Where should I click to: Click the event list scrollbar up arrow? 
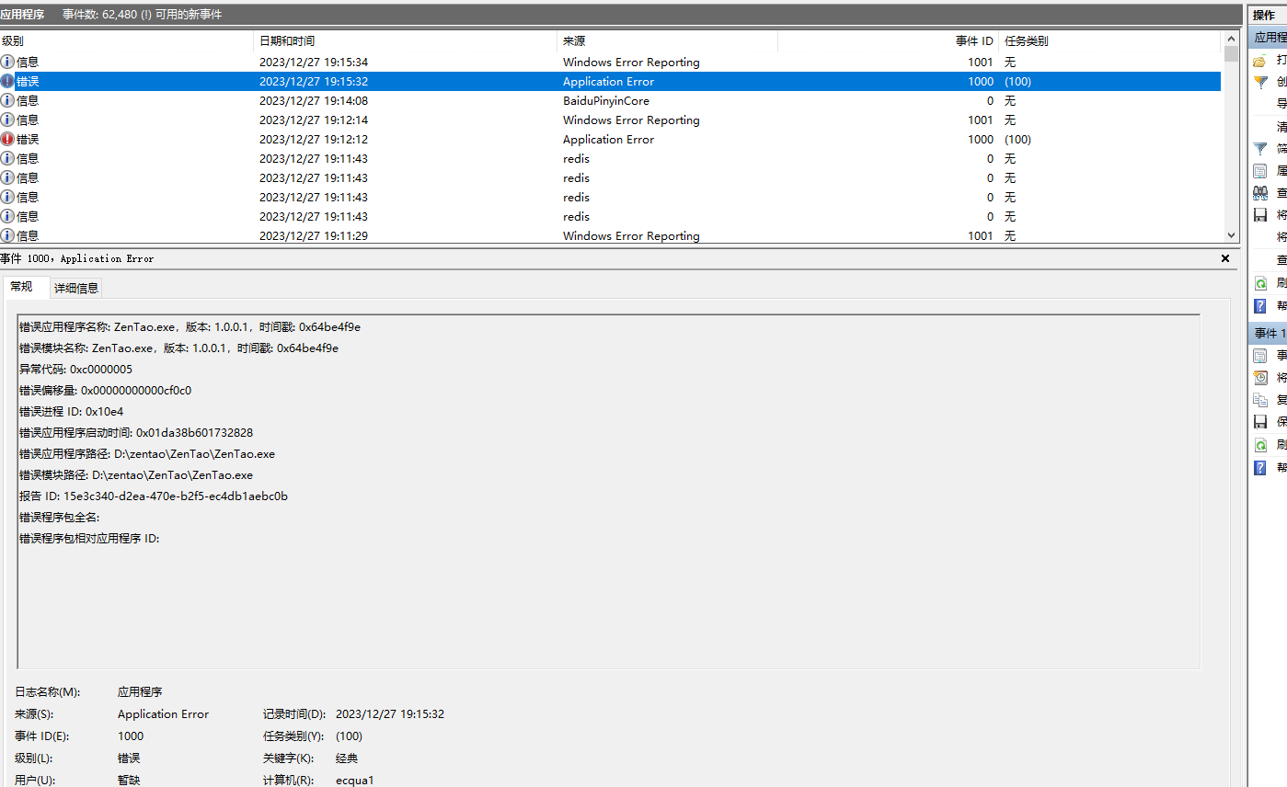[x=1232, y=40]
